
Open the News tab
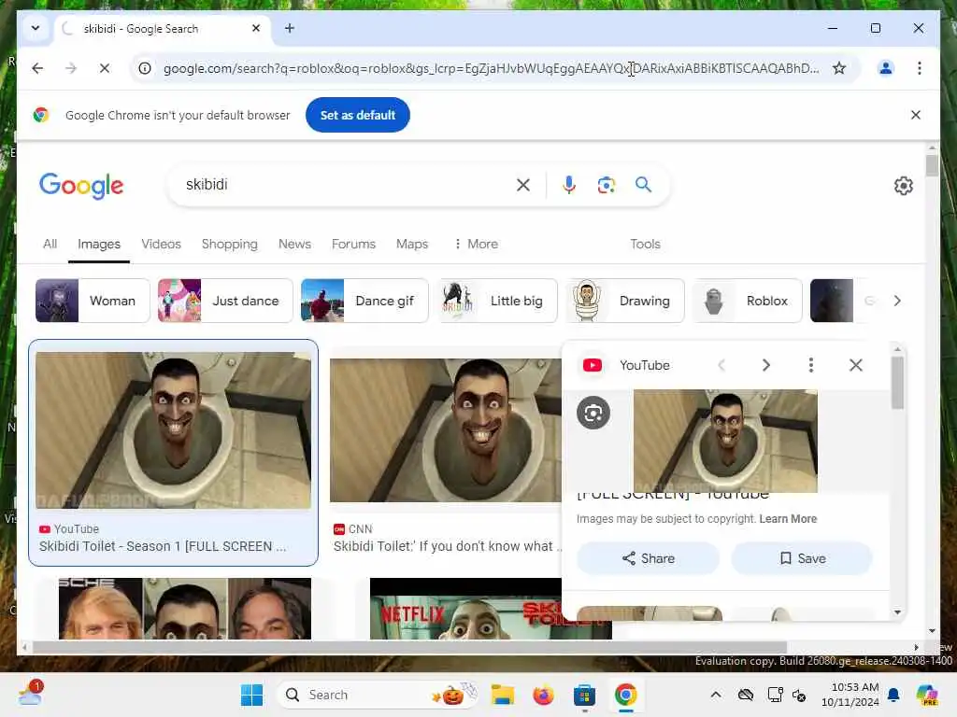pos(294,244)
